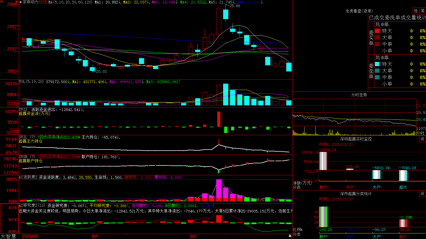
Task: Click the 大智慧 logo at bottom-left
Action: 8,236
